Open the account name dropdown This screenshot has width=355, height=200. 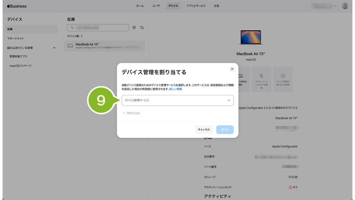coord(324,6)
